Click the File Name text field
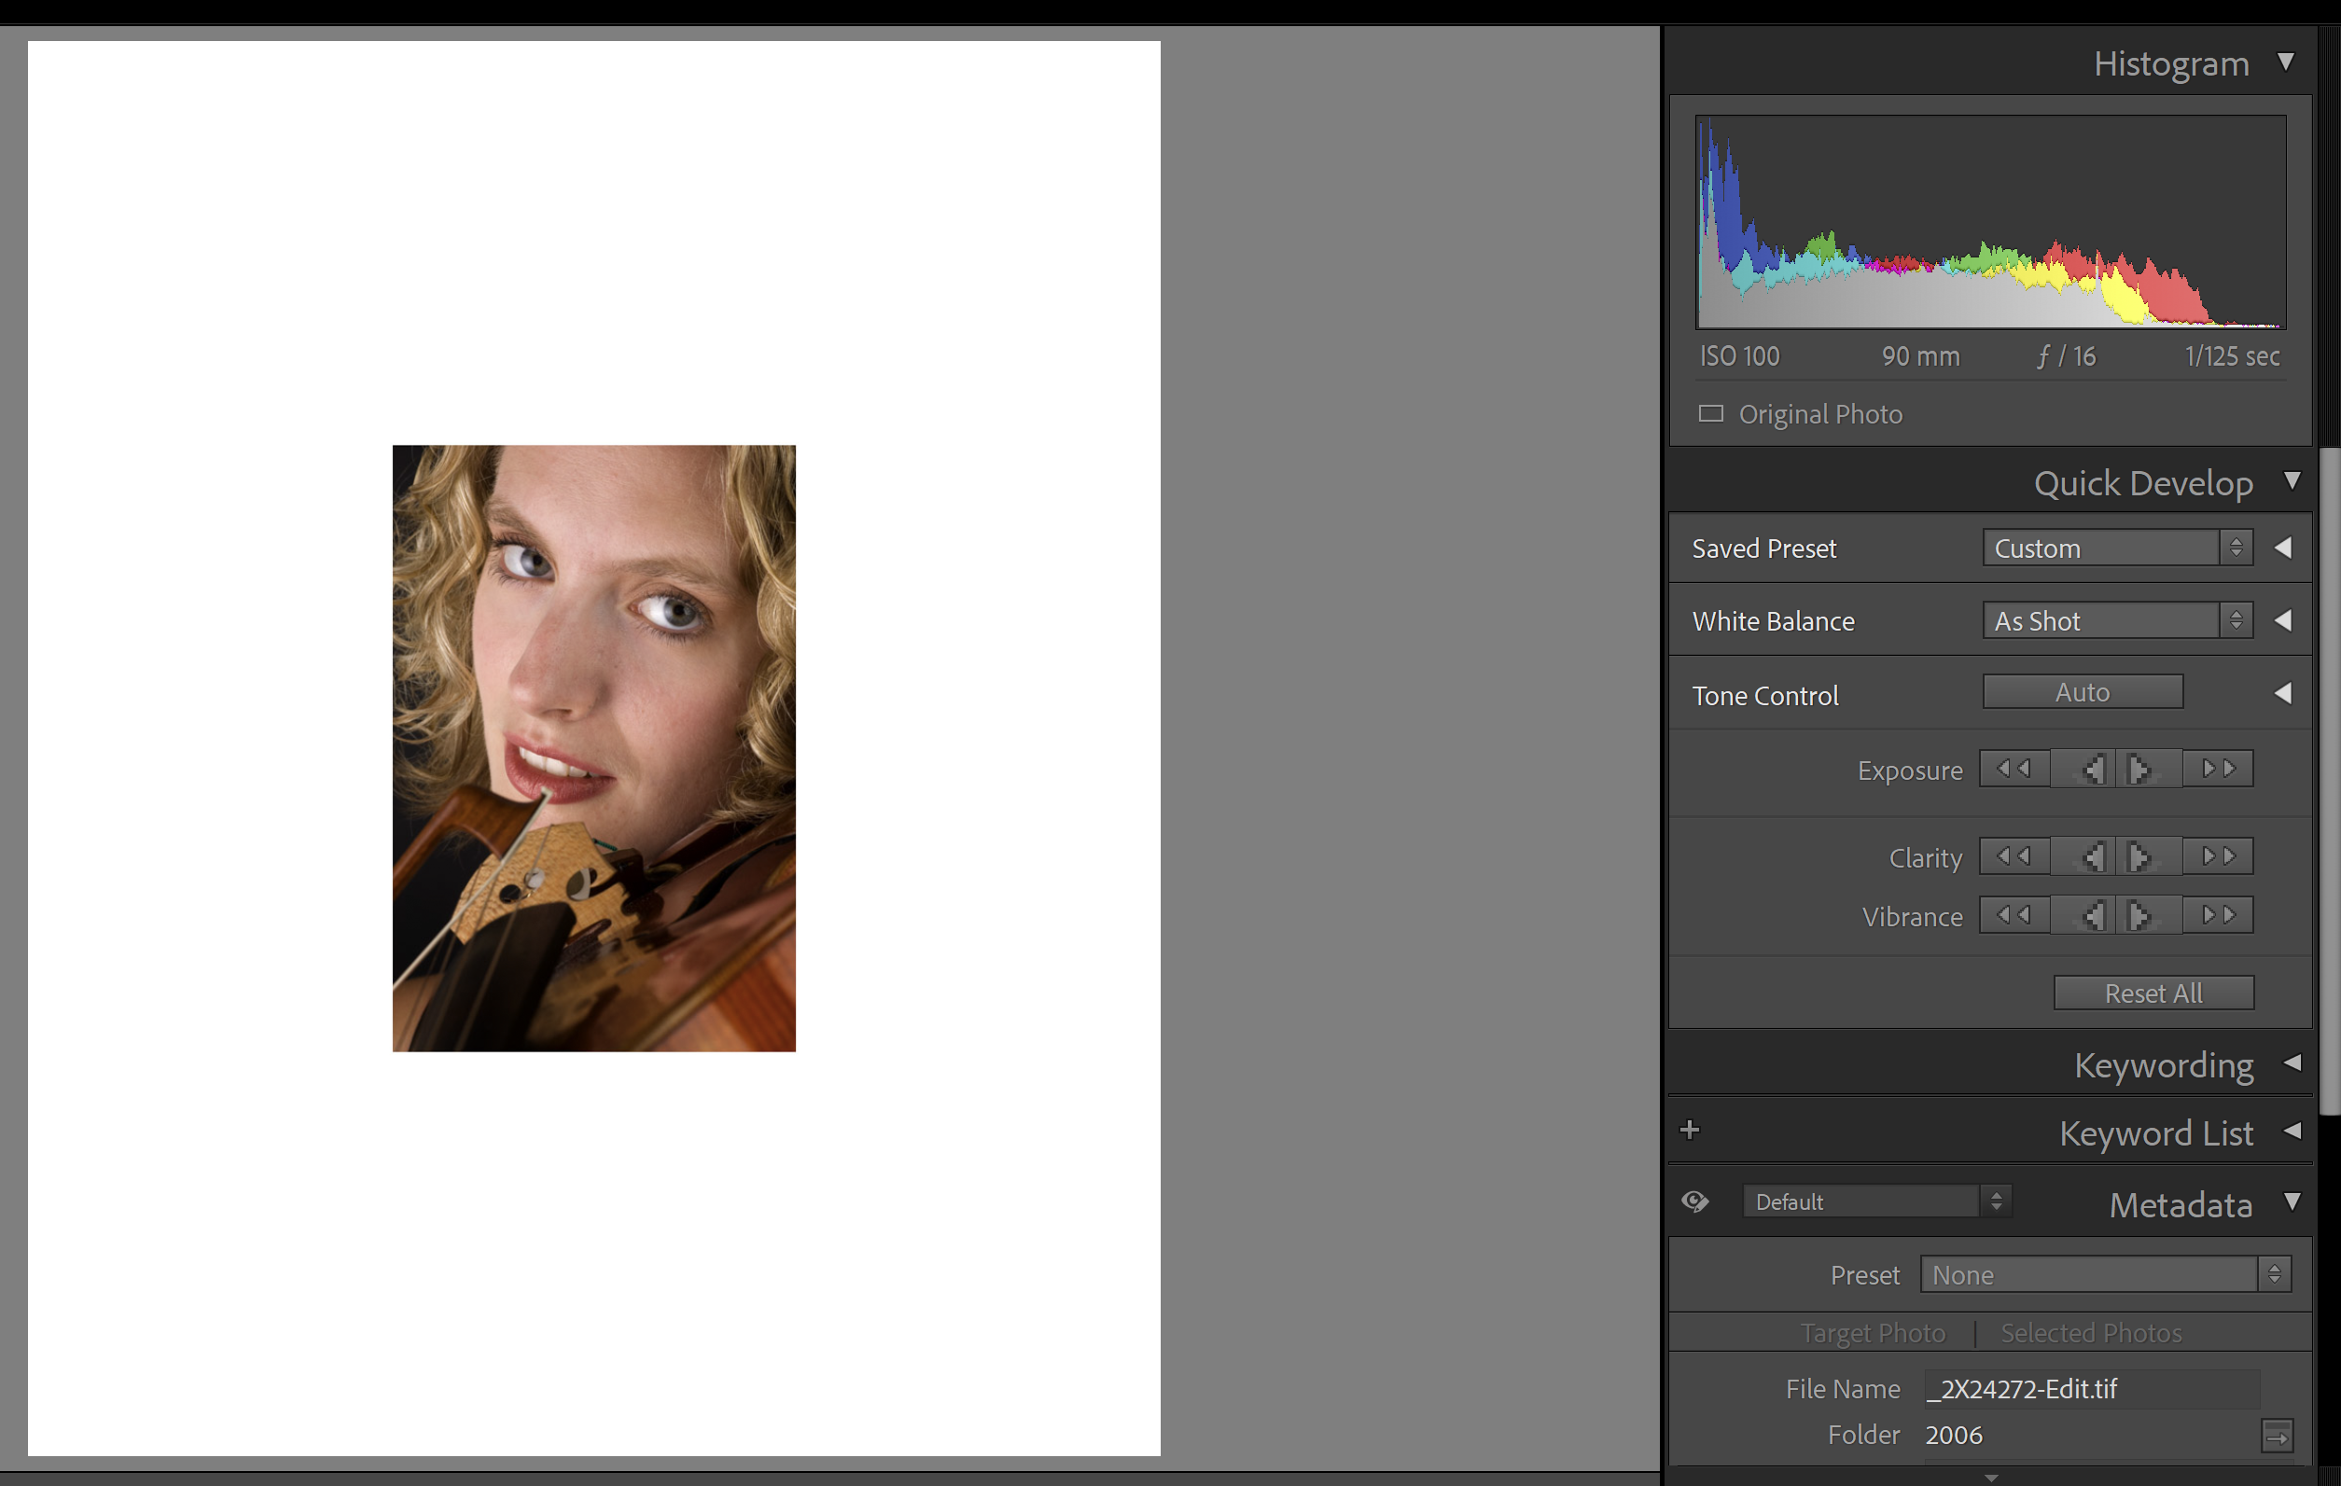The image size is (2341, 1486). click(2090, 1389)
